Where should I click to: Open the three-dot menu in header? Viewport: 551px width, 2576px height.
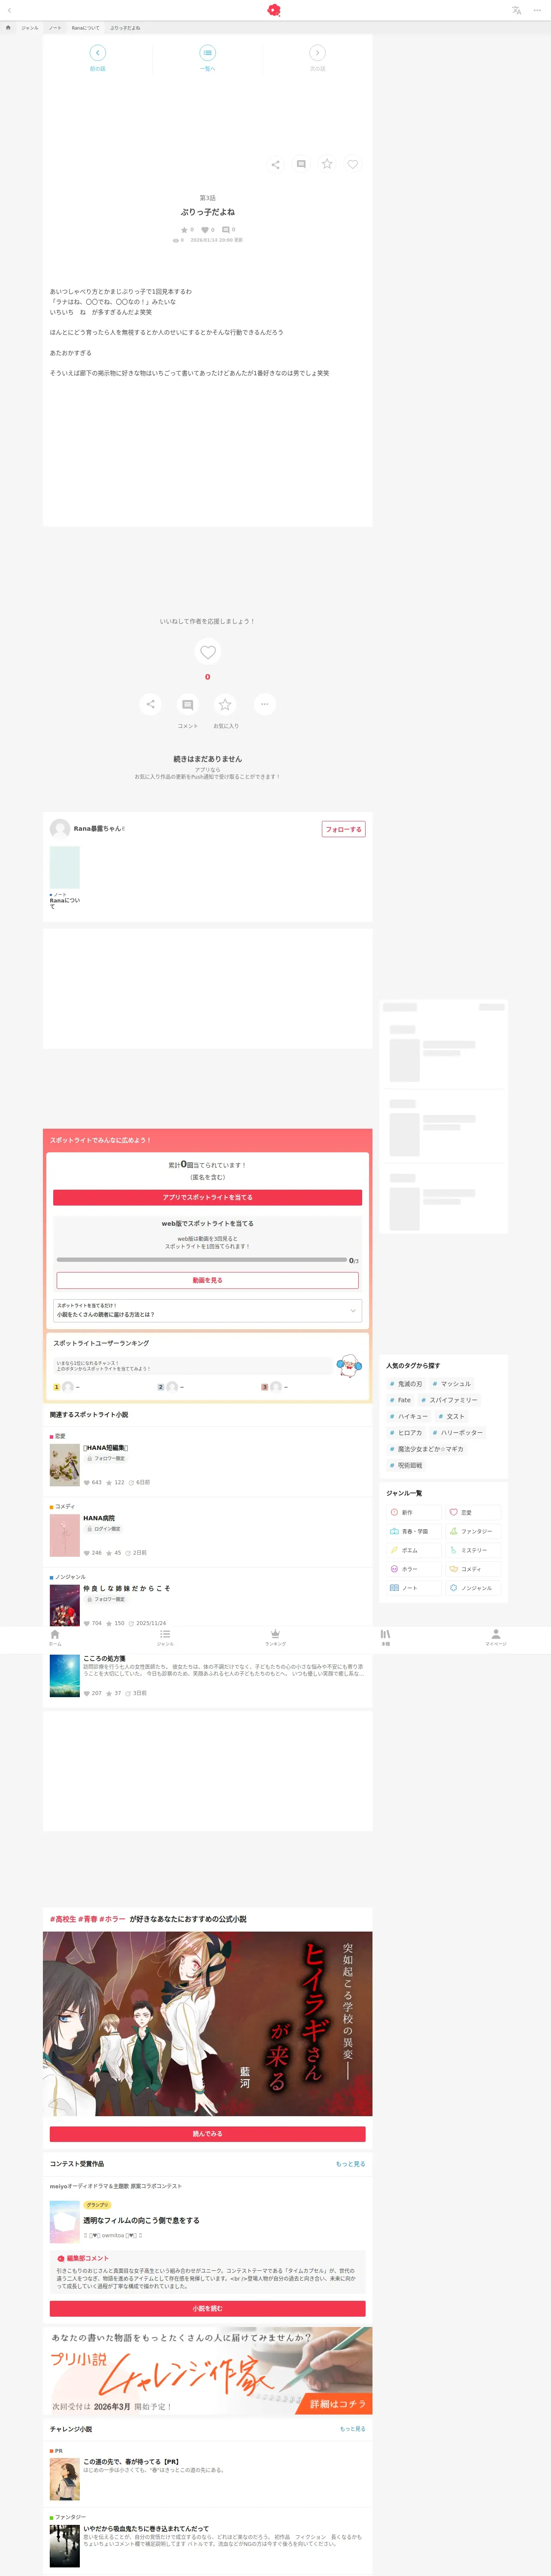[537, 10]
